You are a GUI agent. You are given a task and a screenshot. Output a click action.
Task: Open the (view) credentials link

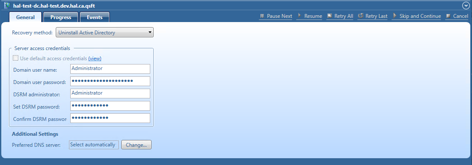(95, 59)
